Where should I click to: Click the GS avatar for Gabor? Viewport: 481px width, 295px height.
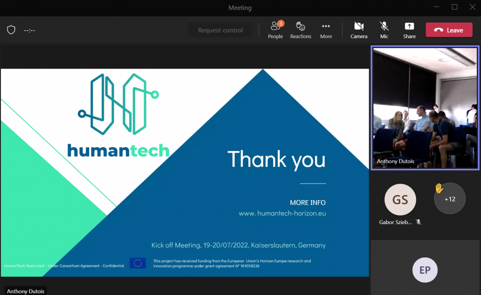click(x=400, y=200)
